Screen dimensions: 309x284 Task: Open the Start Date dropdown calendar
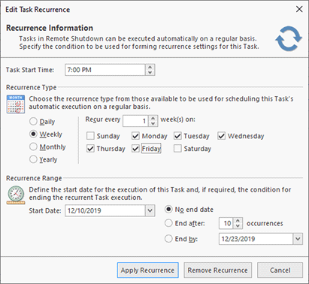point(150,210)
